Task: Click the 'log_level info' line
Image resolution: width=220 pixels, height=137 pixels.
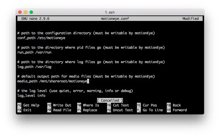Action: click(x=31, y=96)
